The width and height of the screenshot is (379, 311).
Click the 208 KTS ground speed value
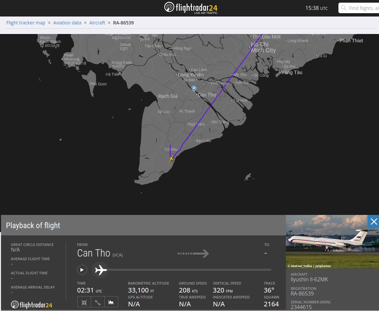188,290
